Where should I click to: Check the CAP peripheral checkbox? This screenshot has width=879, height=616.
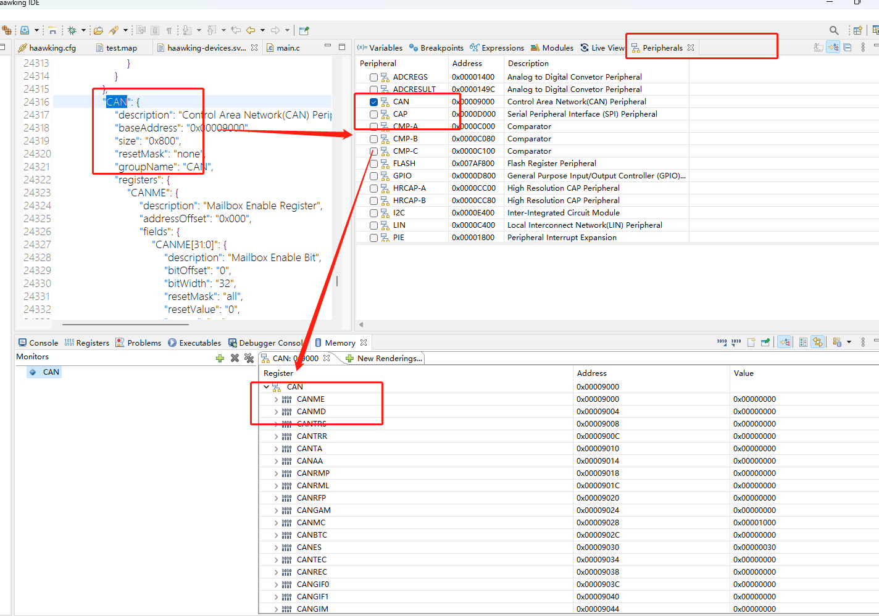[373, 114]
